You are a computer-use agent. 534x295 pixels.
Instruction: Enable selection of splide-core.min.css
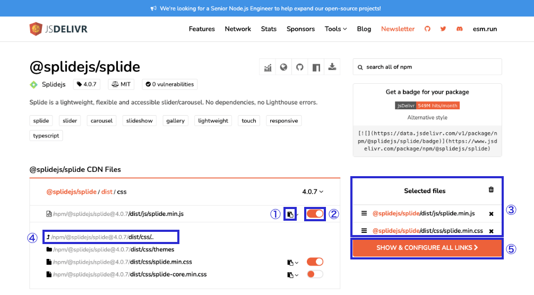315,274
